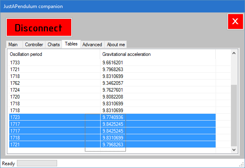Screen dimensions: 245x168
Task: Click the value 9.6616201
Action: tap(113, 63)
